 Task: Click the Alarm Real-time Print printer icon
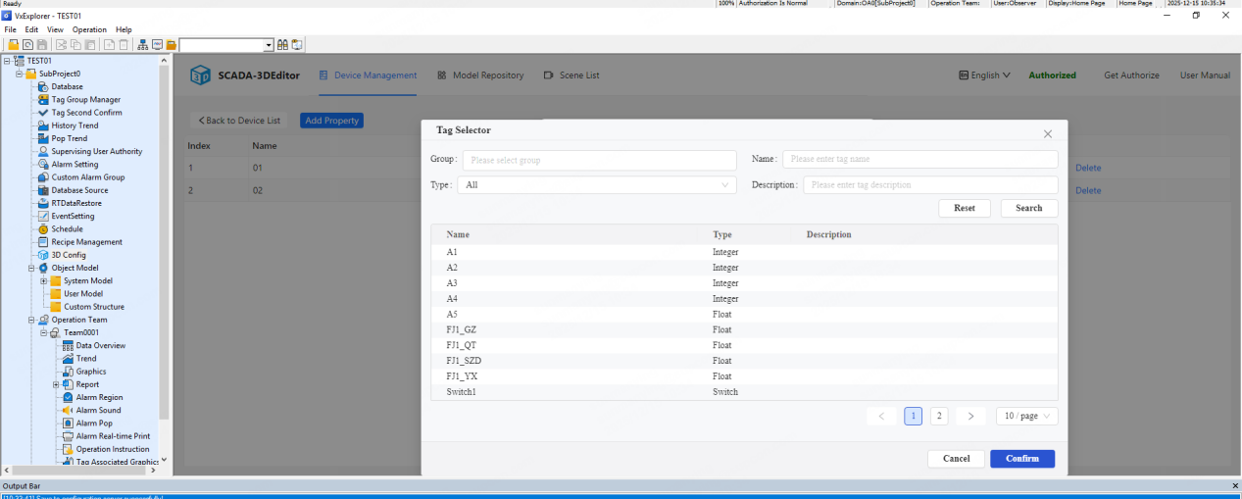point(68,436)
